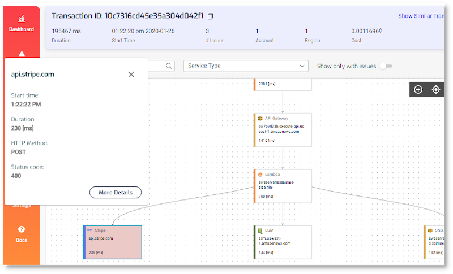Select the partially visible SNS node
This screenshot has height=274, width=453.
tap(434, 242)
